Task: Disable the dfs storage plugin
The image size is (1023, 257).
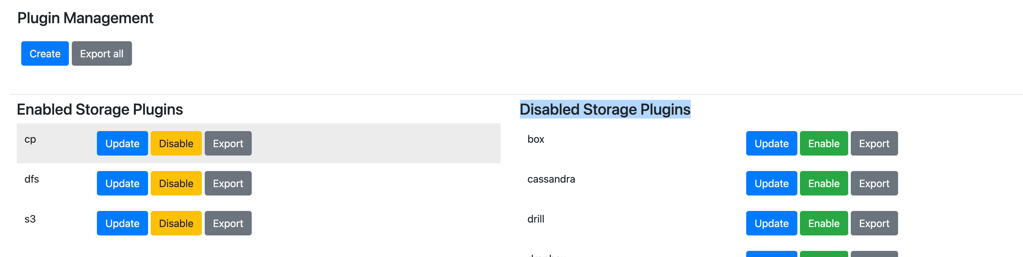Action: (176, 184)
